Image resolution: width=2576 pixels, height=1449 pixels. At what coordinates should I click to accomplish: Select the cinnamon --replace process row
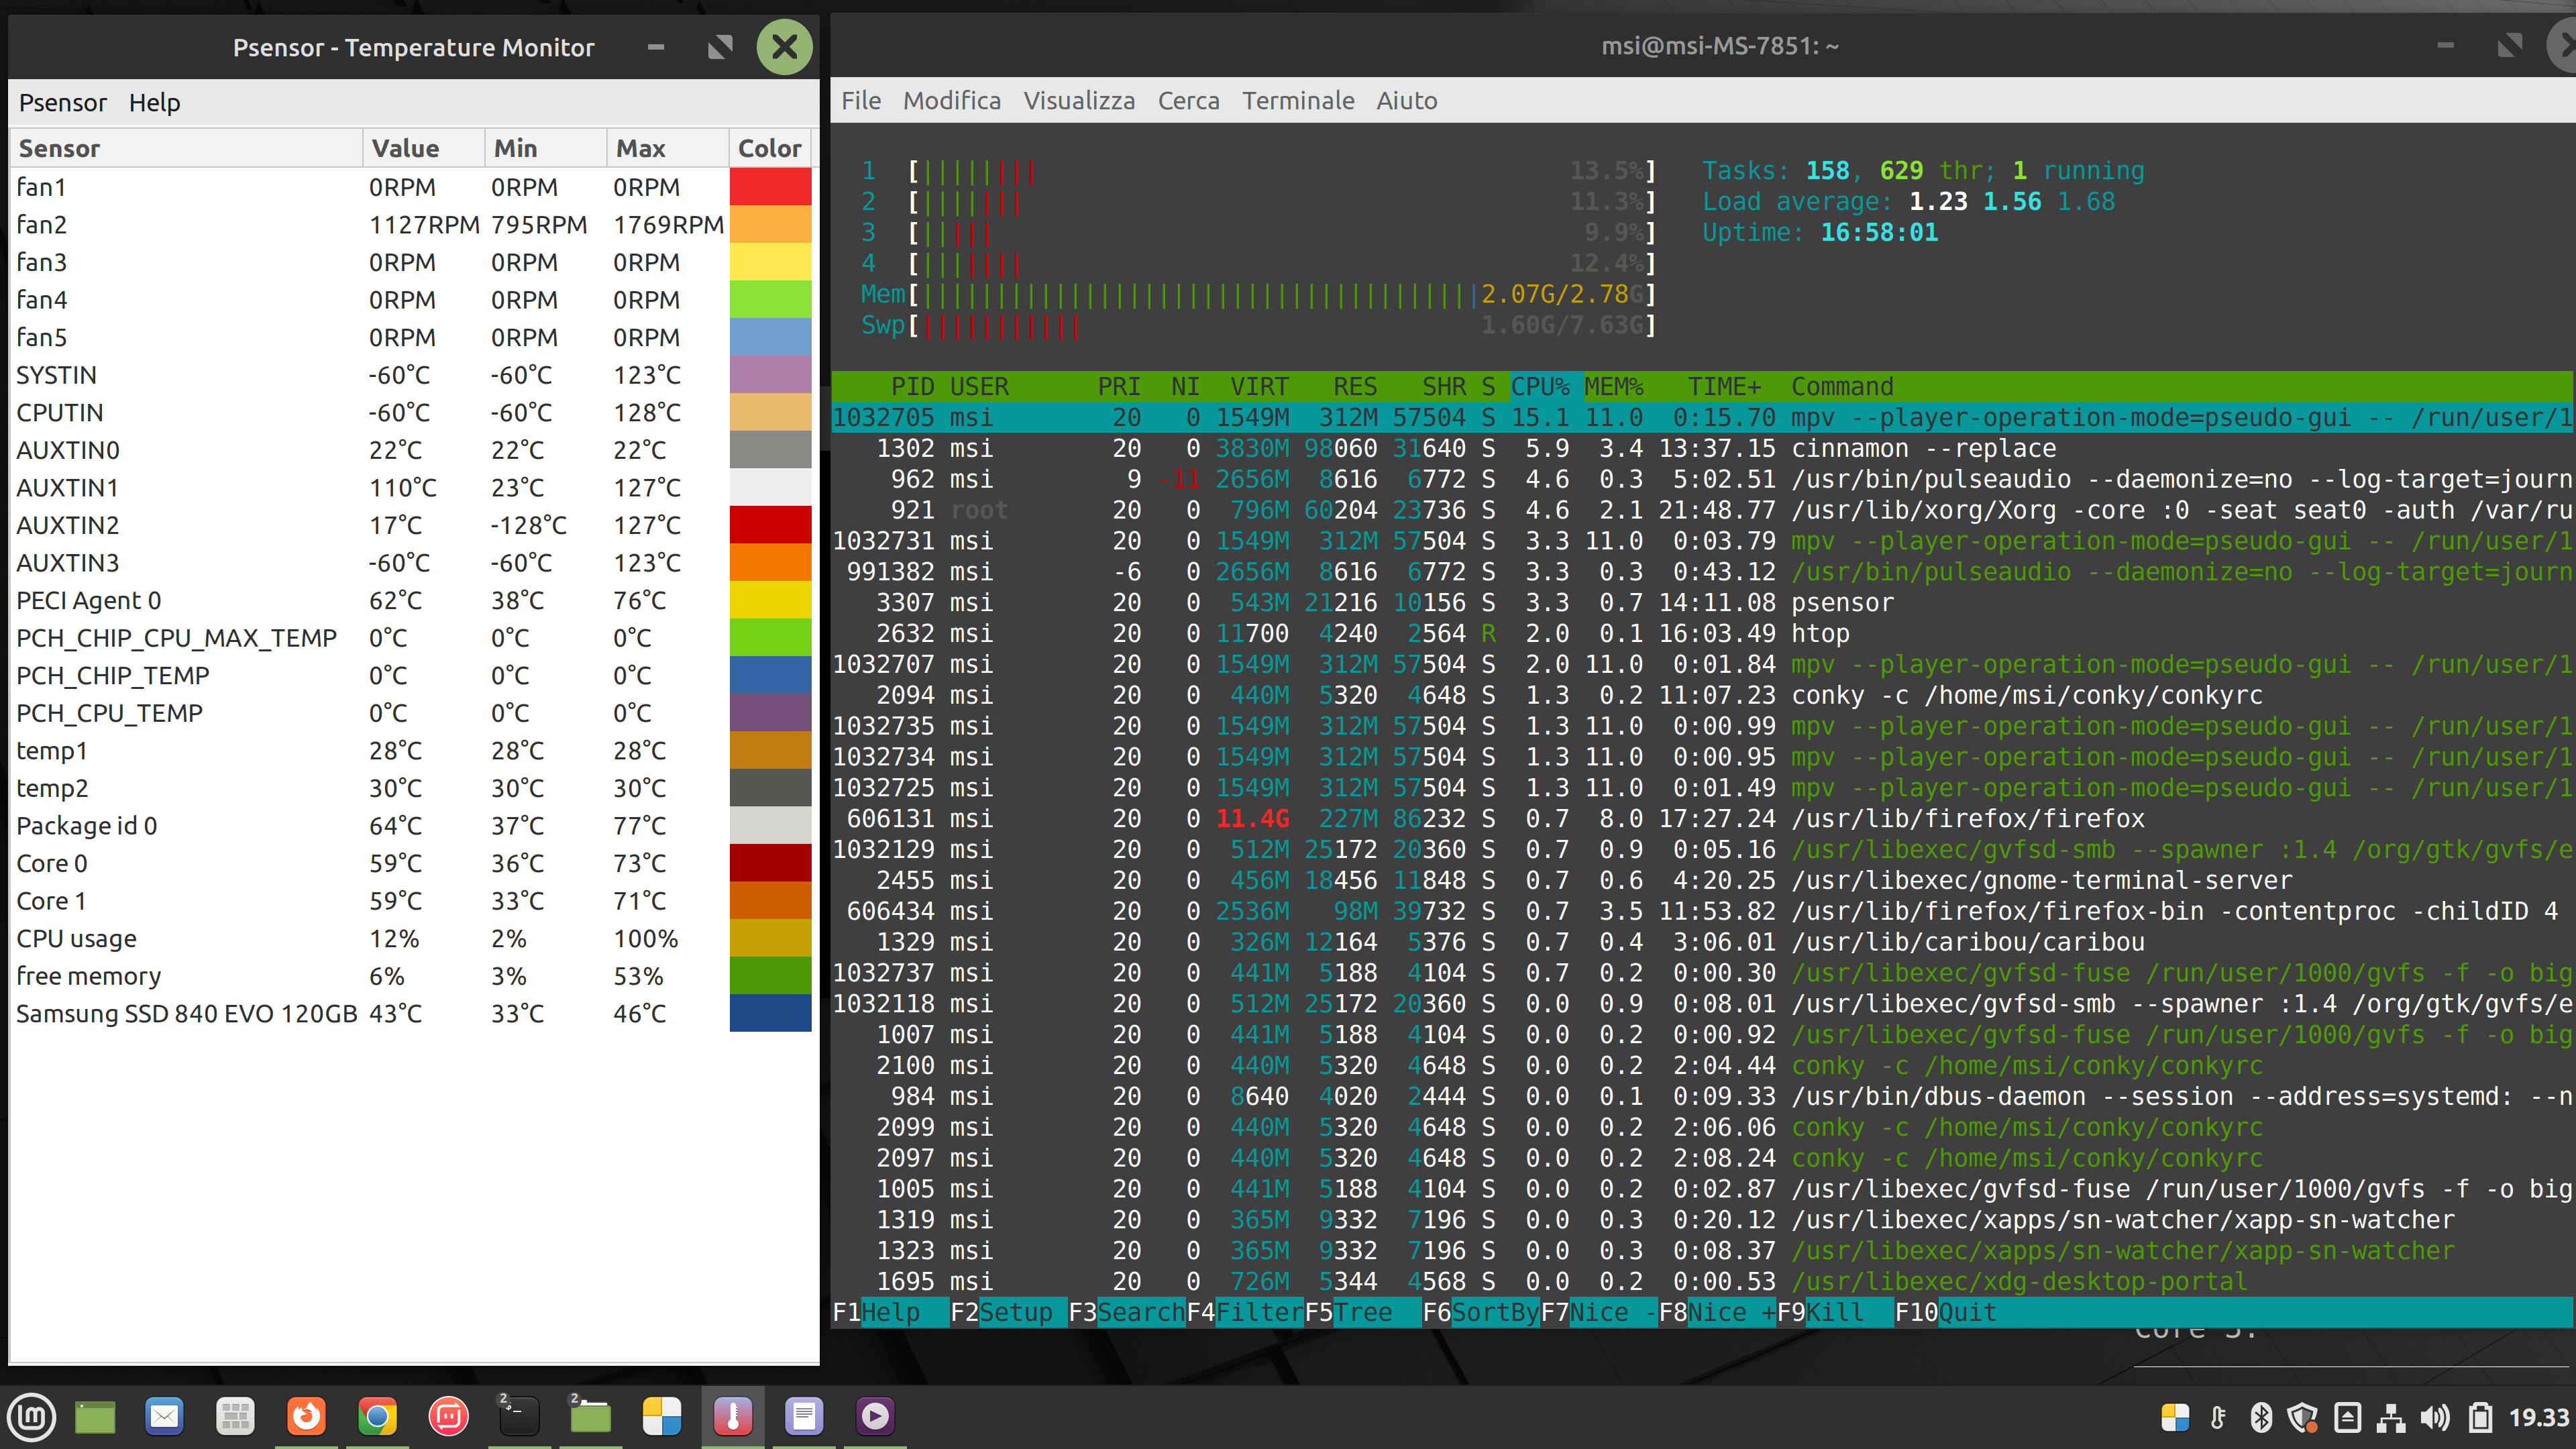click(1700, 448)
